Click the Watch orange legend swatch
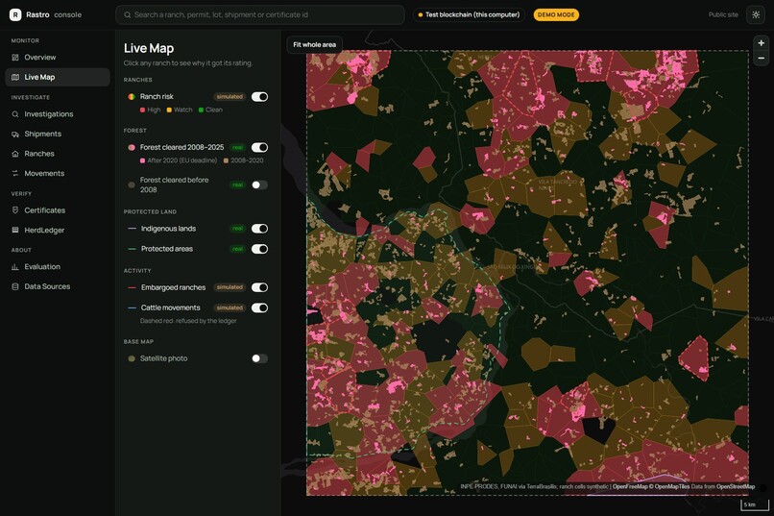The image size is (774, 516). click(169, 111)
